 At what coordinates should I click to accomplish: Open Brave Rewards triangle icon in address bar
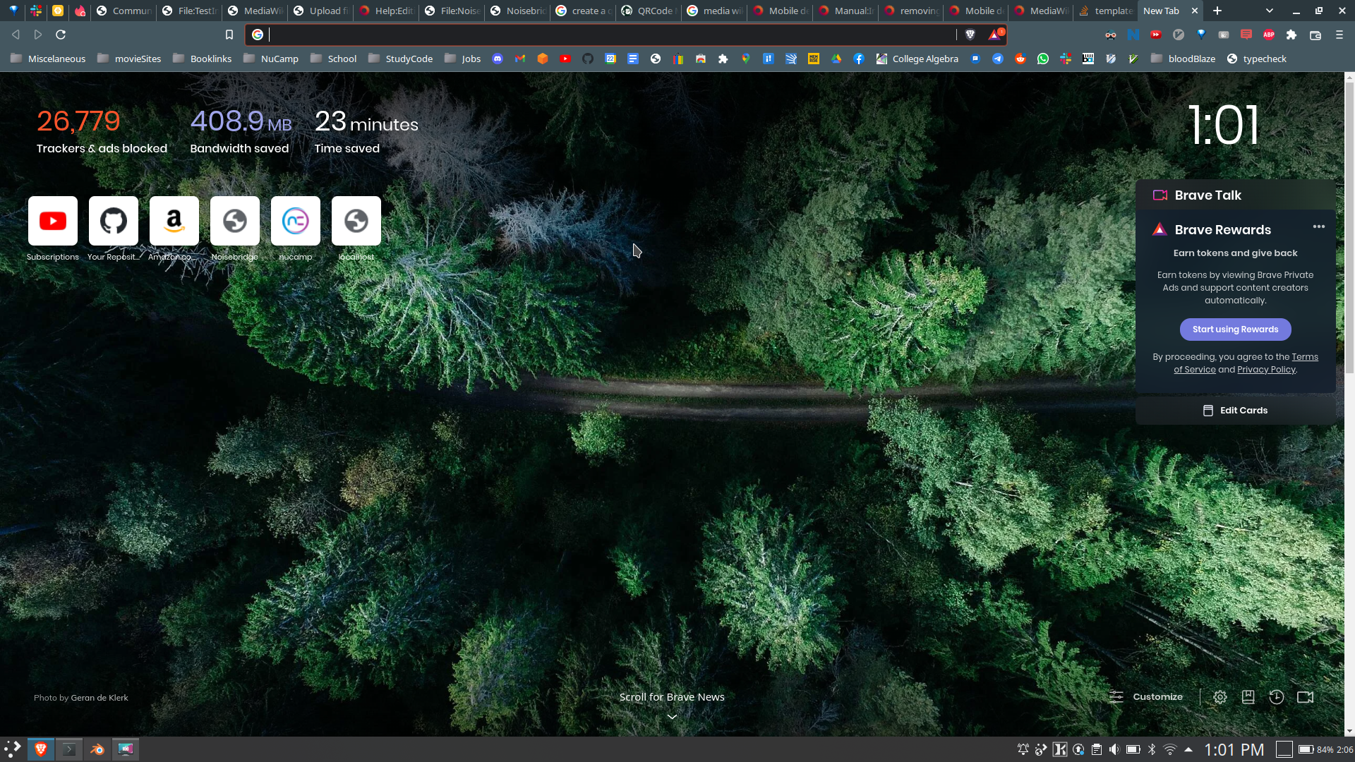pyautogui.click(x=995, y=35)
